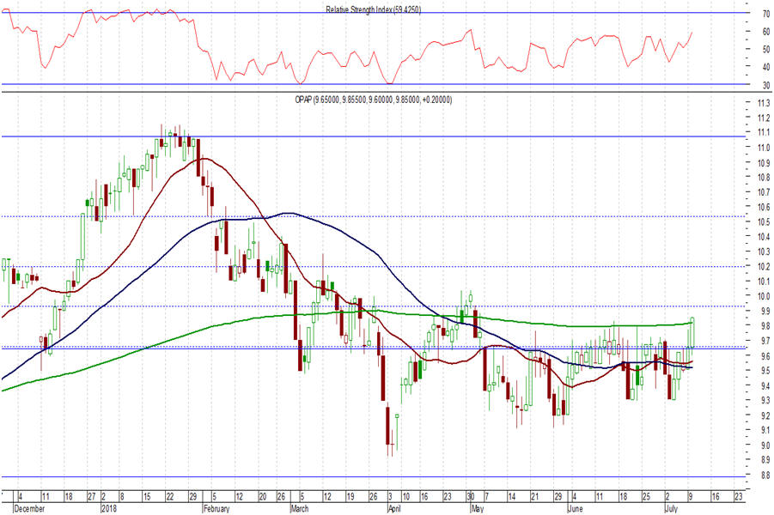Click the 2018 year label
Screen dimensions: 774x515
tap(109, 509)
